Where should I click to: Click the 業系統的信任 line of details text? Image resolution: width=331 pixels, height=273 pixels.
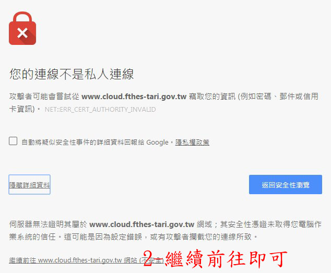32,237
